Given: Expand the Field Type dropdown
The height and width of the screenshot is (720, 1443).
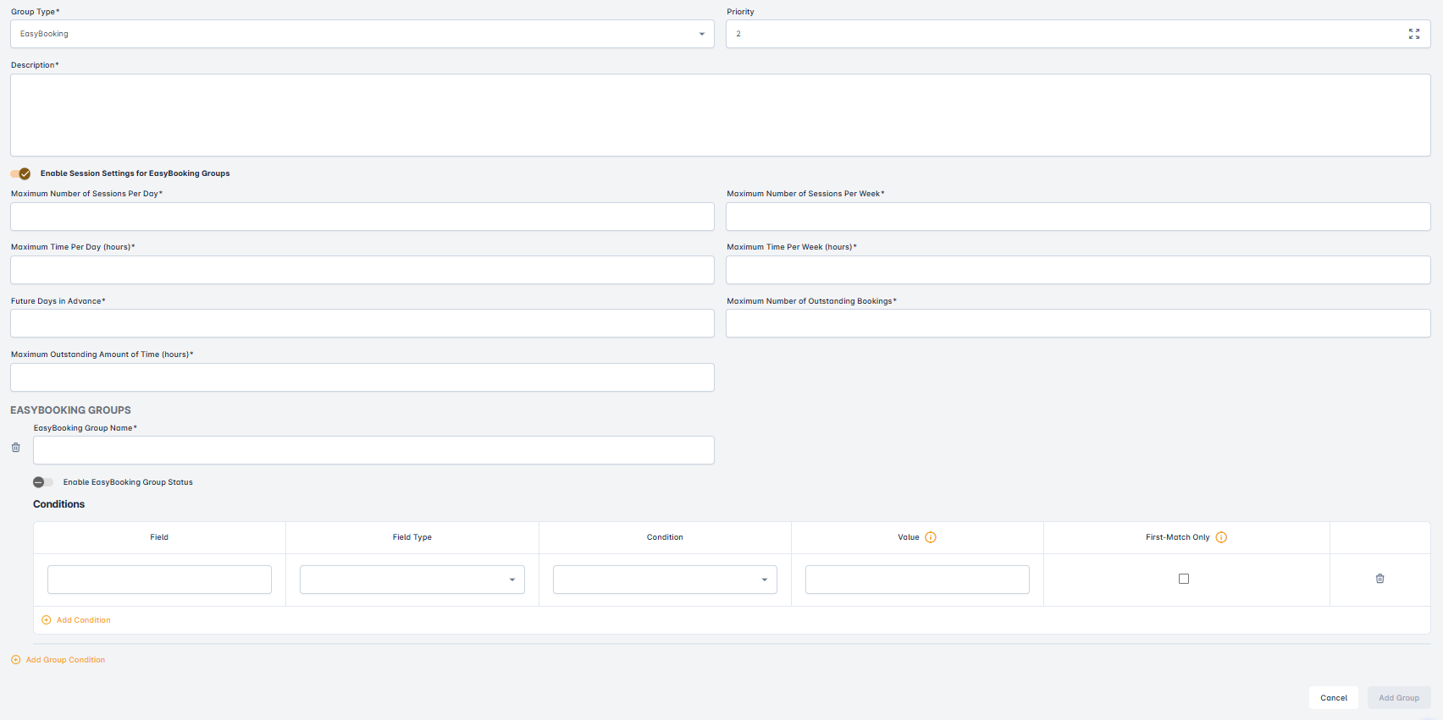Looking at the screenshot, I should (x=412, y=580).
